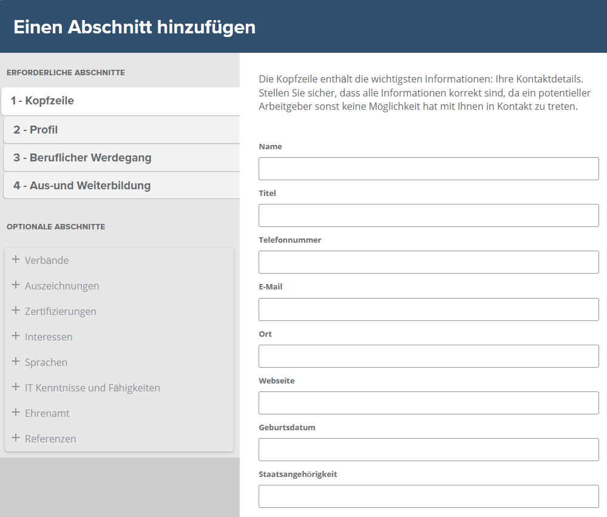Viewport: 607px width, 517px height.
Task: Click the Staatsangehörigkeit input field
Action: pos(429,496)
